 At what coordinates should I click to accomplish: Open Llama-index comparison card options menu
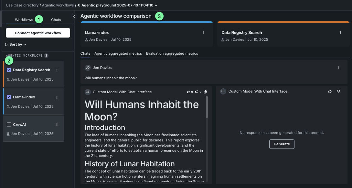(x=204, y=32)
